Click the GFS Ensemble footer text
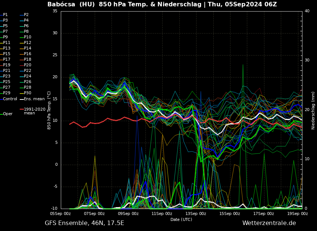Viewport: 317px width, 231px height. coord(84,223)
